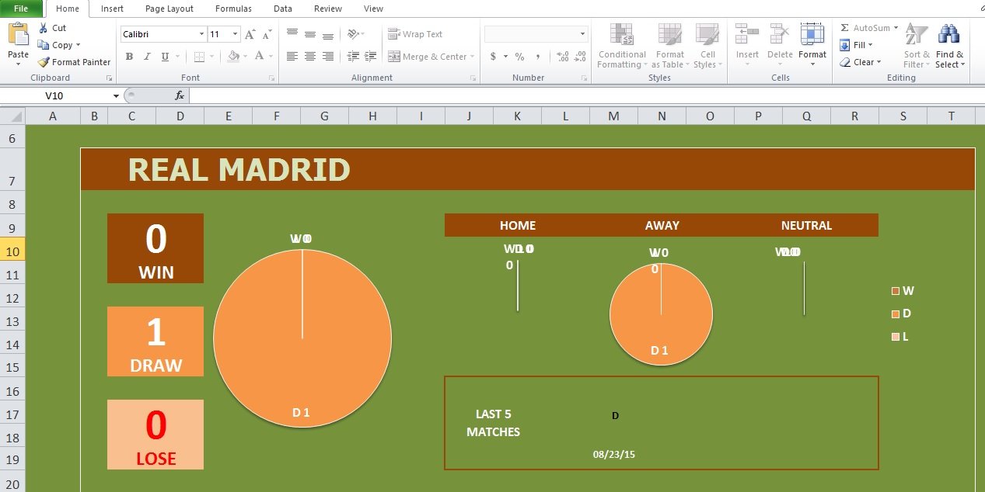The image size is (985, 492).
Task: Open Conditional Formatting options
Action: (622, 47)
